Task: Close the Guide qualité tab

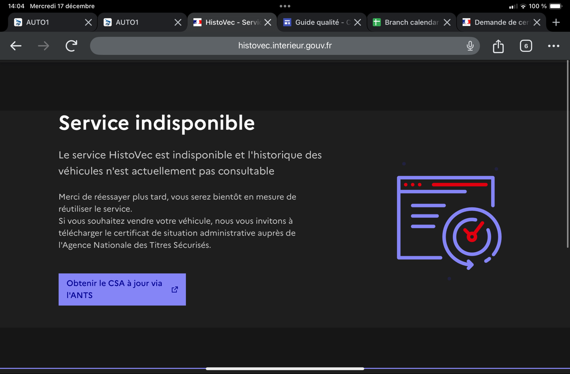Action: (358, 22)
